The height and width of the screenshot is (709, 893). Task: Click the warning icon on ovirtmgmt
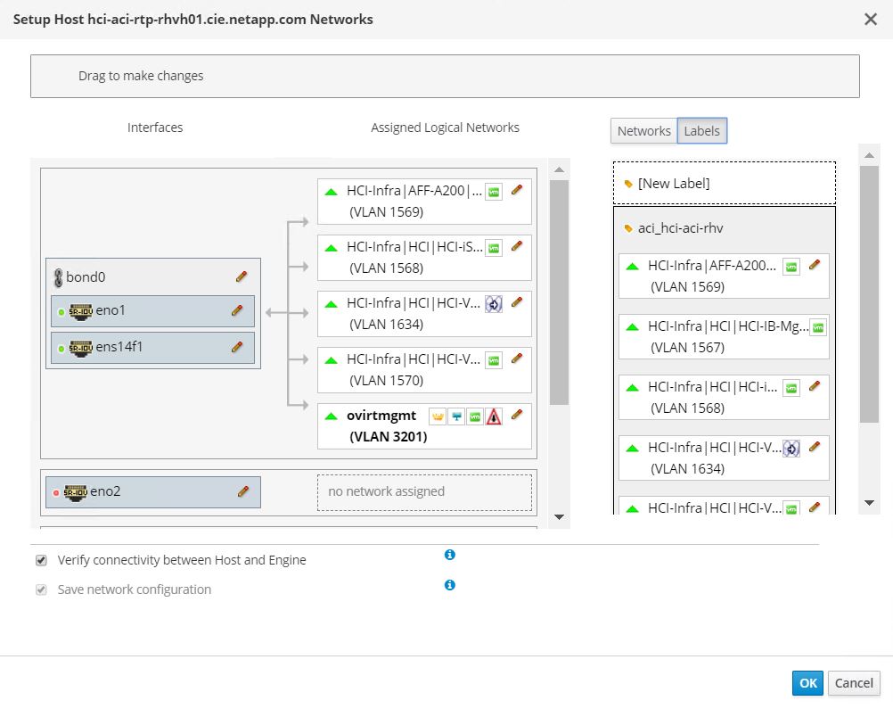[494, 416]
